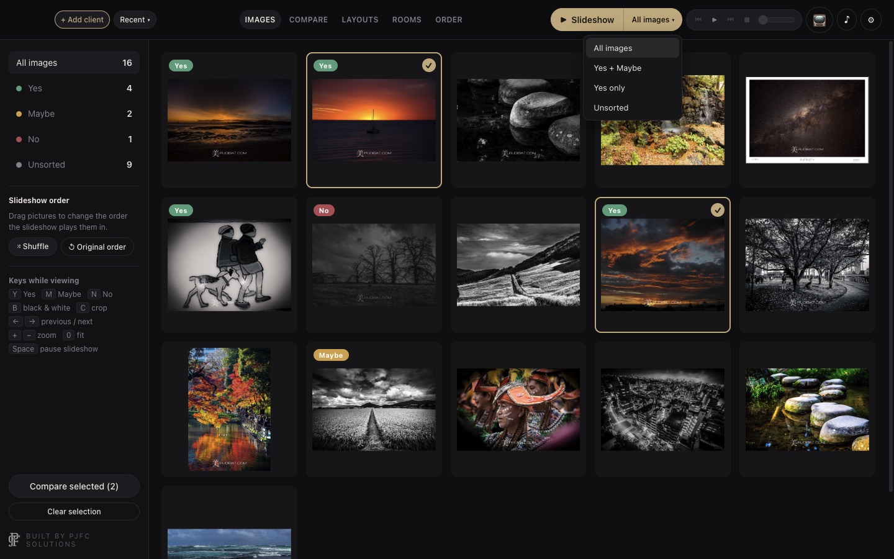Adjust the slideshow speed slider

pos(776,20)
